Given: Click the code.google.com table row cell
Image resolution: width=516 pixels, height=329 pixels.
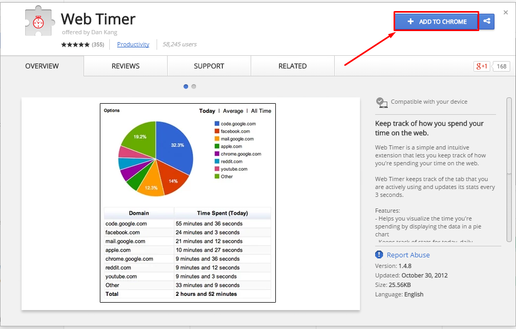Looking at the screenshot, I should pyautogui.click(x=139, y=224).
